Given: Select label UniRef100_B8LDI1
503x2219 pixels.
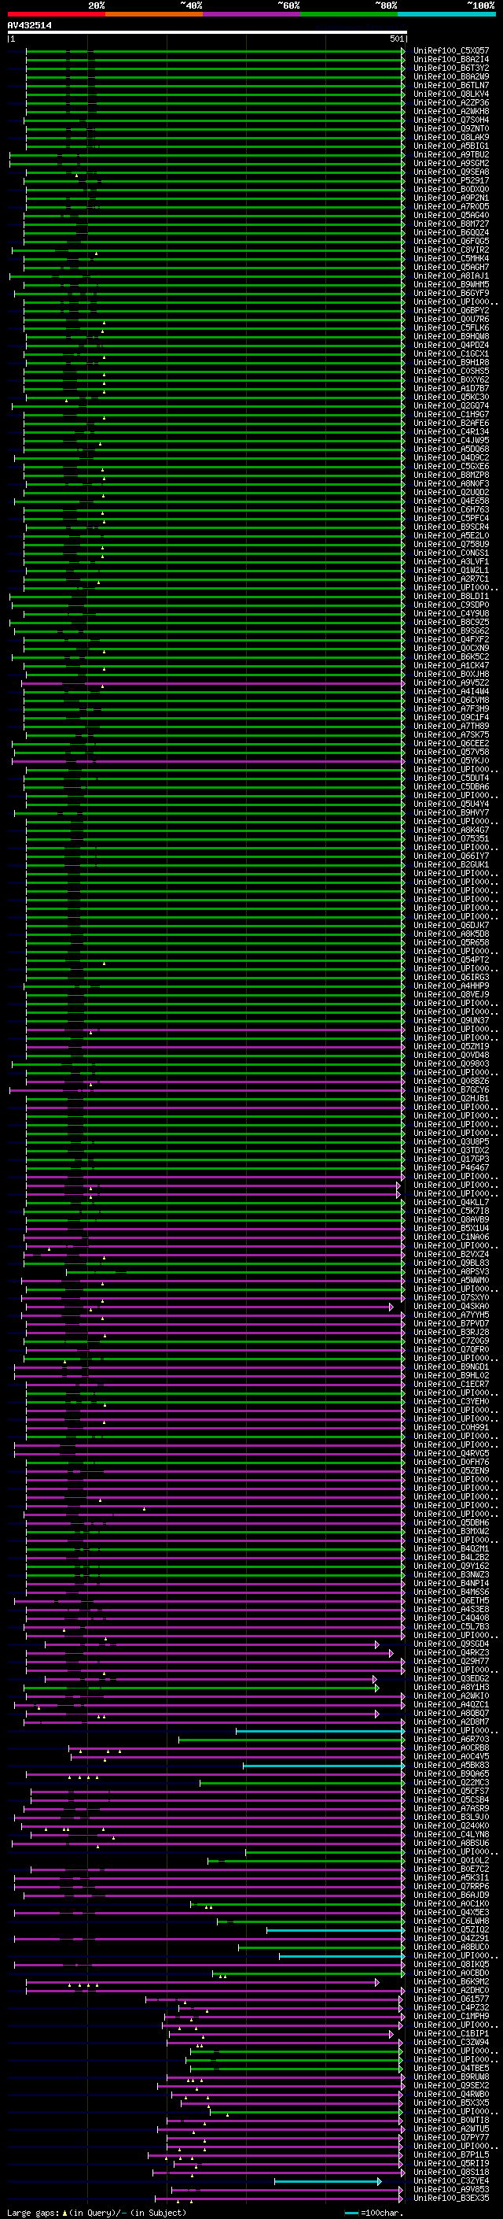Looking at the screenshot, I should (x=450, y=596).
